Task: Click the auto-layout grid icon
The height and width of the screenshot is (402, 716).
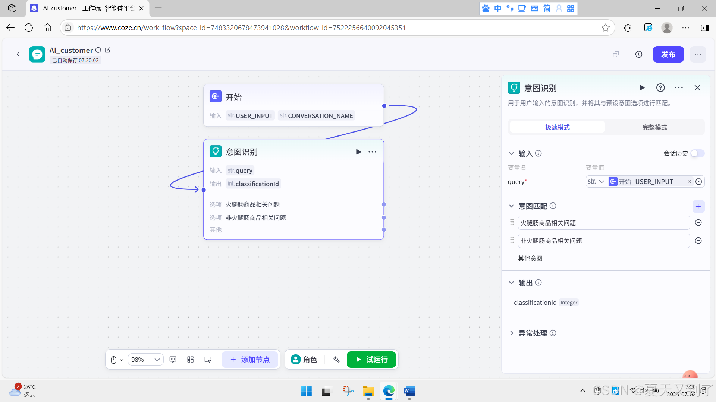Action: coord(190,360)
